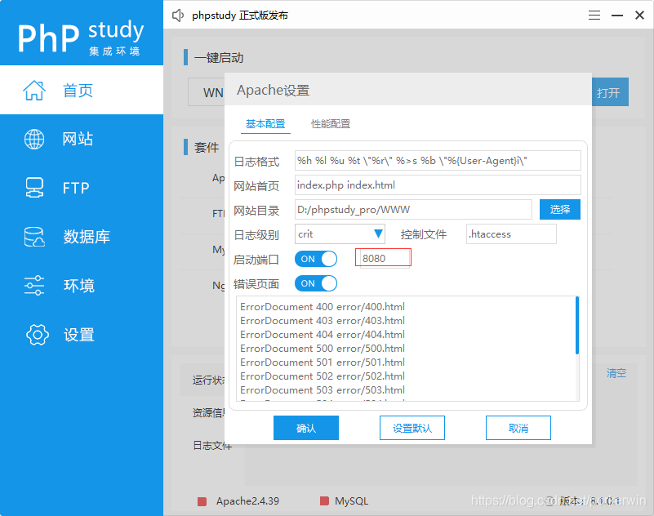Toggle the 错误页面 ON switch
654x516 pixels.
(x=316, y=283)
